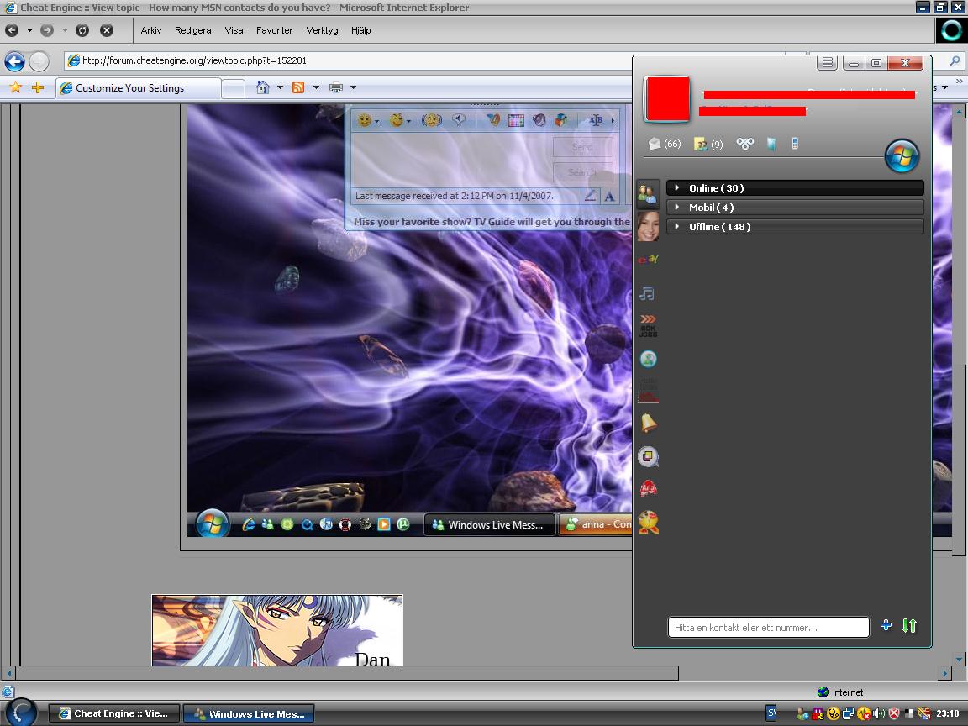
Task: Click the MSN butterfly icon in Messenger
Action: tap(745, 144)
